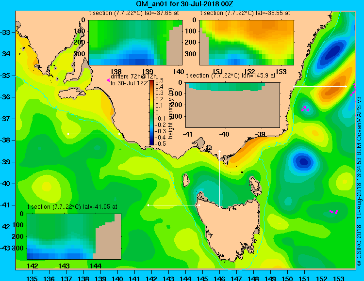Viewport: 364px width, 281px height.
Task: Click the -35 latitude label on left axis
Action: [5, 76]
